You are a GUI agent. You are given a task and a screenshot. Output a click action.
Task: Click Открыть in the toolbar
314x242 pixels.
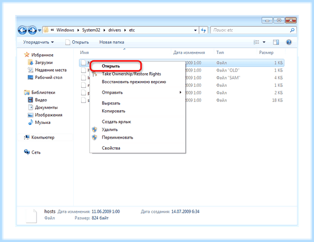click(77, 42)
